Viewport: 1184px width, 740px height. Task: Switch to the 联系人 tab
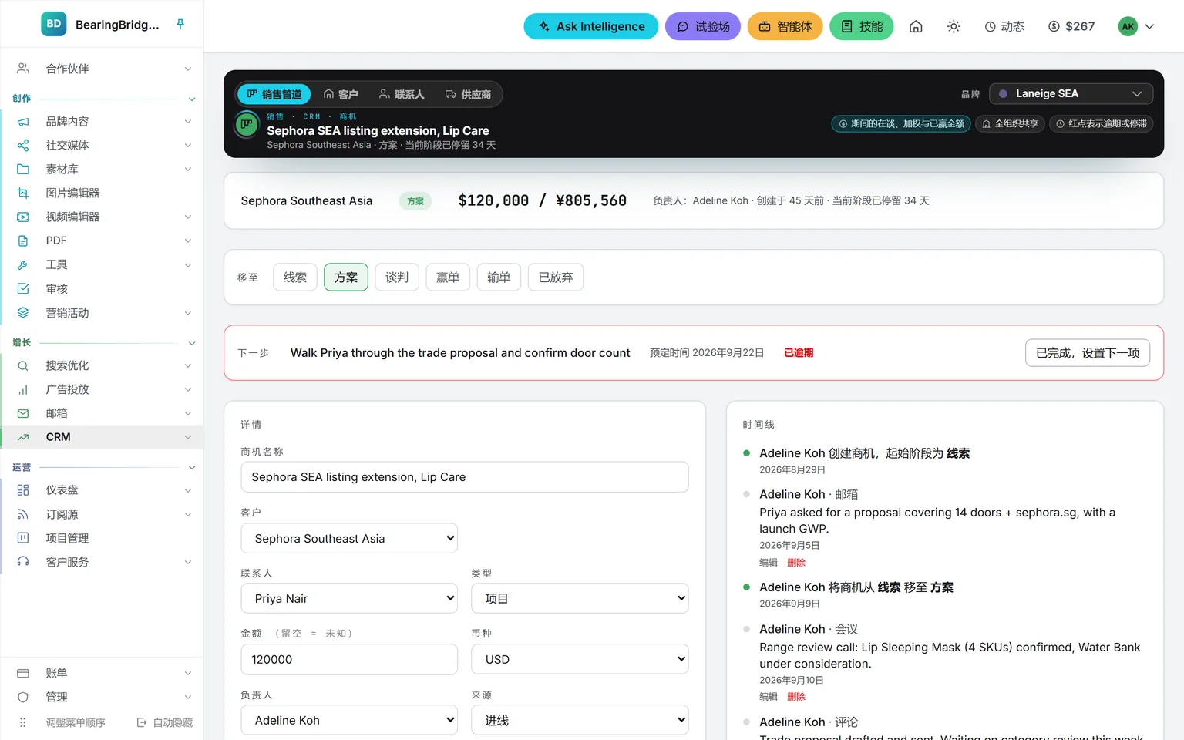(x=402, y=94)
